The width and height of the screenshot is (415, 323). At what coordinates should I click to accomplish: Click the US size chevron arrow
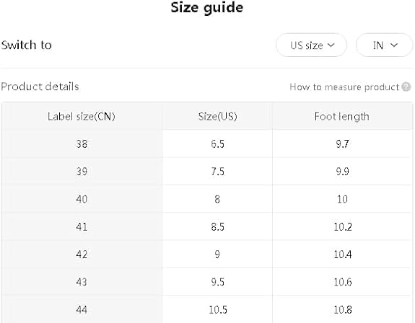click(331, 45)
